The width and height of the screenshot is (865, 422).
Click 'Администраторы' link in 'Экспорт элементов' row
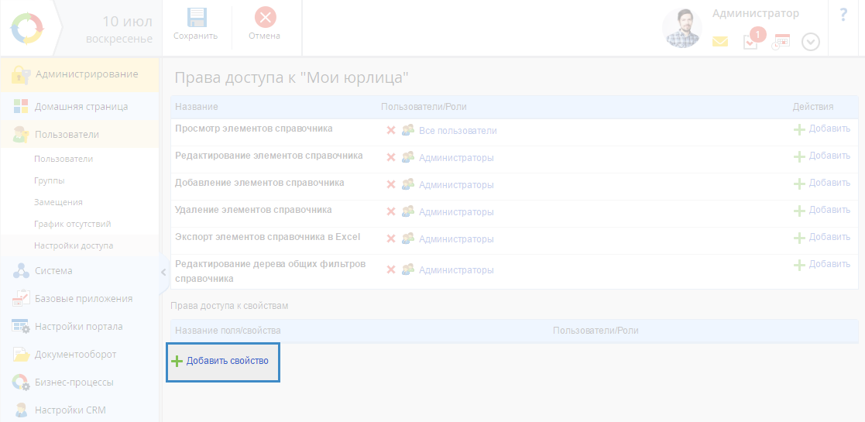coord(456,239)
